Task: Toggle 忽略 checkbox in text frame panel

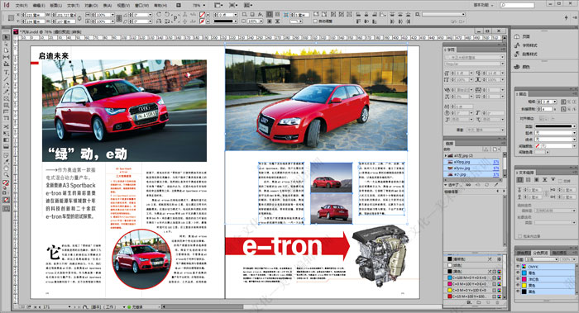Action: tap(560, 181)
